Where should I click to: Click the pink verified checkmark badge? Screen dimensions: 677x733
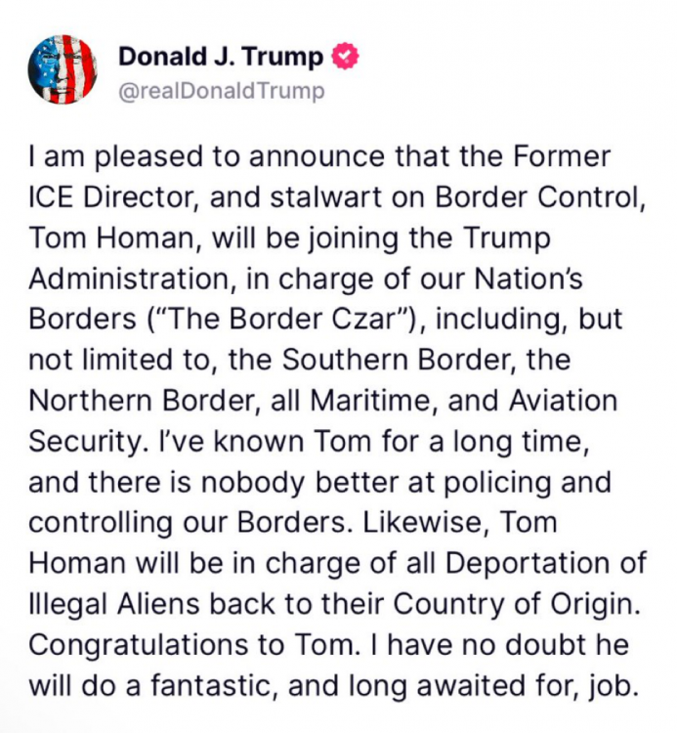click(347, 56)
